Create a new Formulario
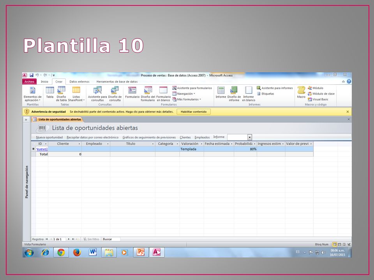Image resolution: width=374 pixels, height=280 pixels. pyautogui.click(x=132, y=93)
